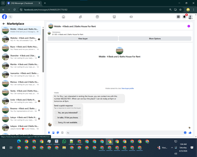Send quick response Sorry, it's not available.
The width and height of the screenshot is (197, 157).
click(68, 122)
